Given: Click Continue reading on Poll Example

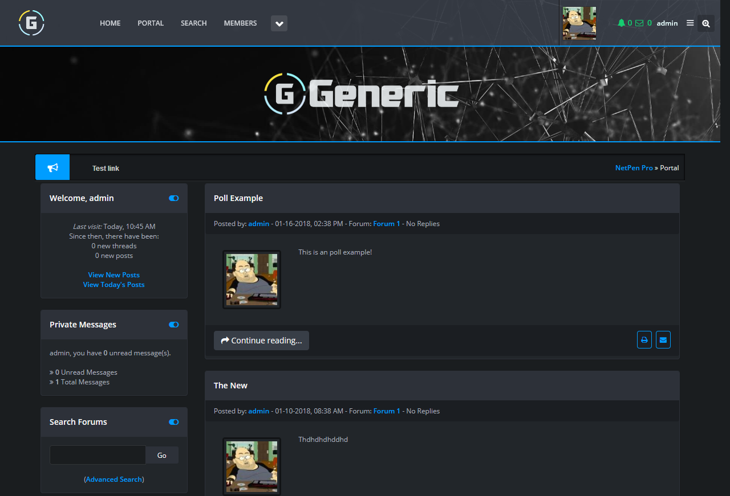Looking at the screenshot, I should coord(261,340).
